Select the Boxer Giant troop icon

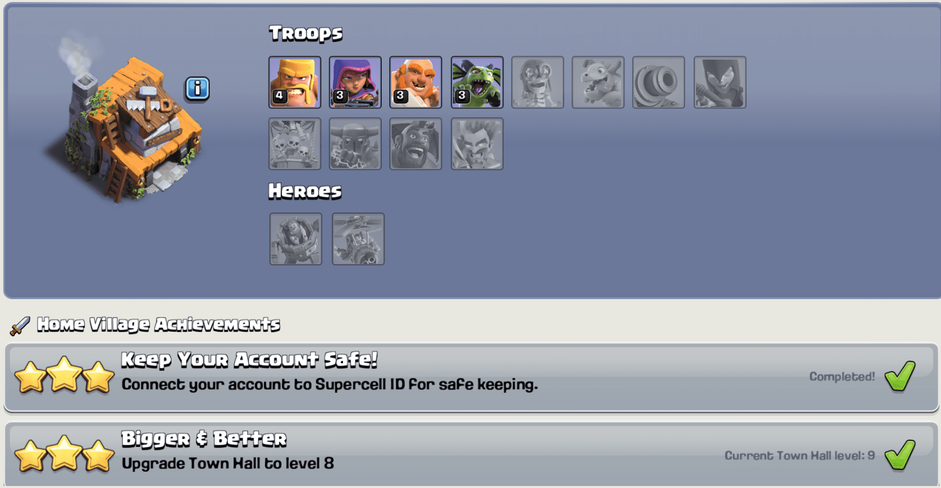[416, 82]
